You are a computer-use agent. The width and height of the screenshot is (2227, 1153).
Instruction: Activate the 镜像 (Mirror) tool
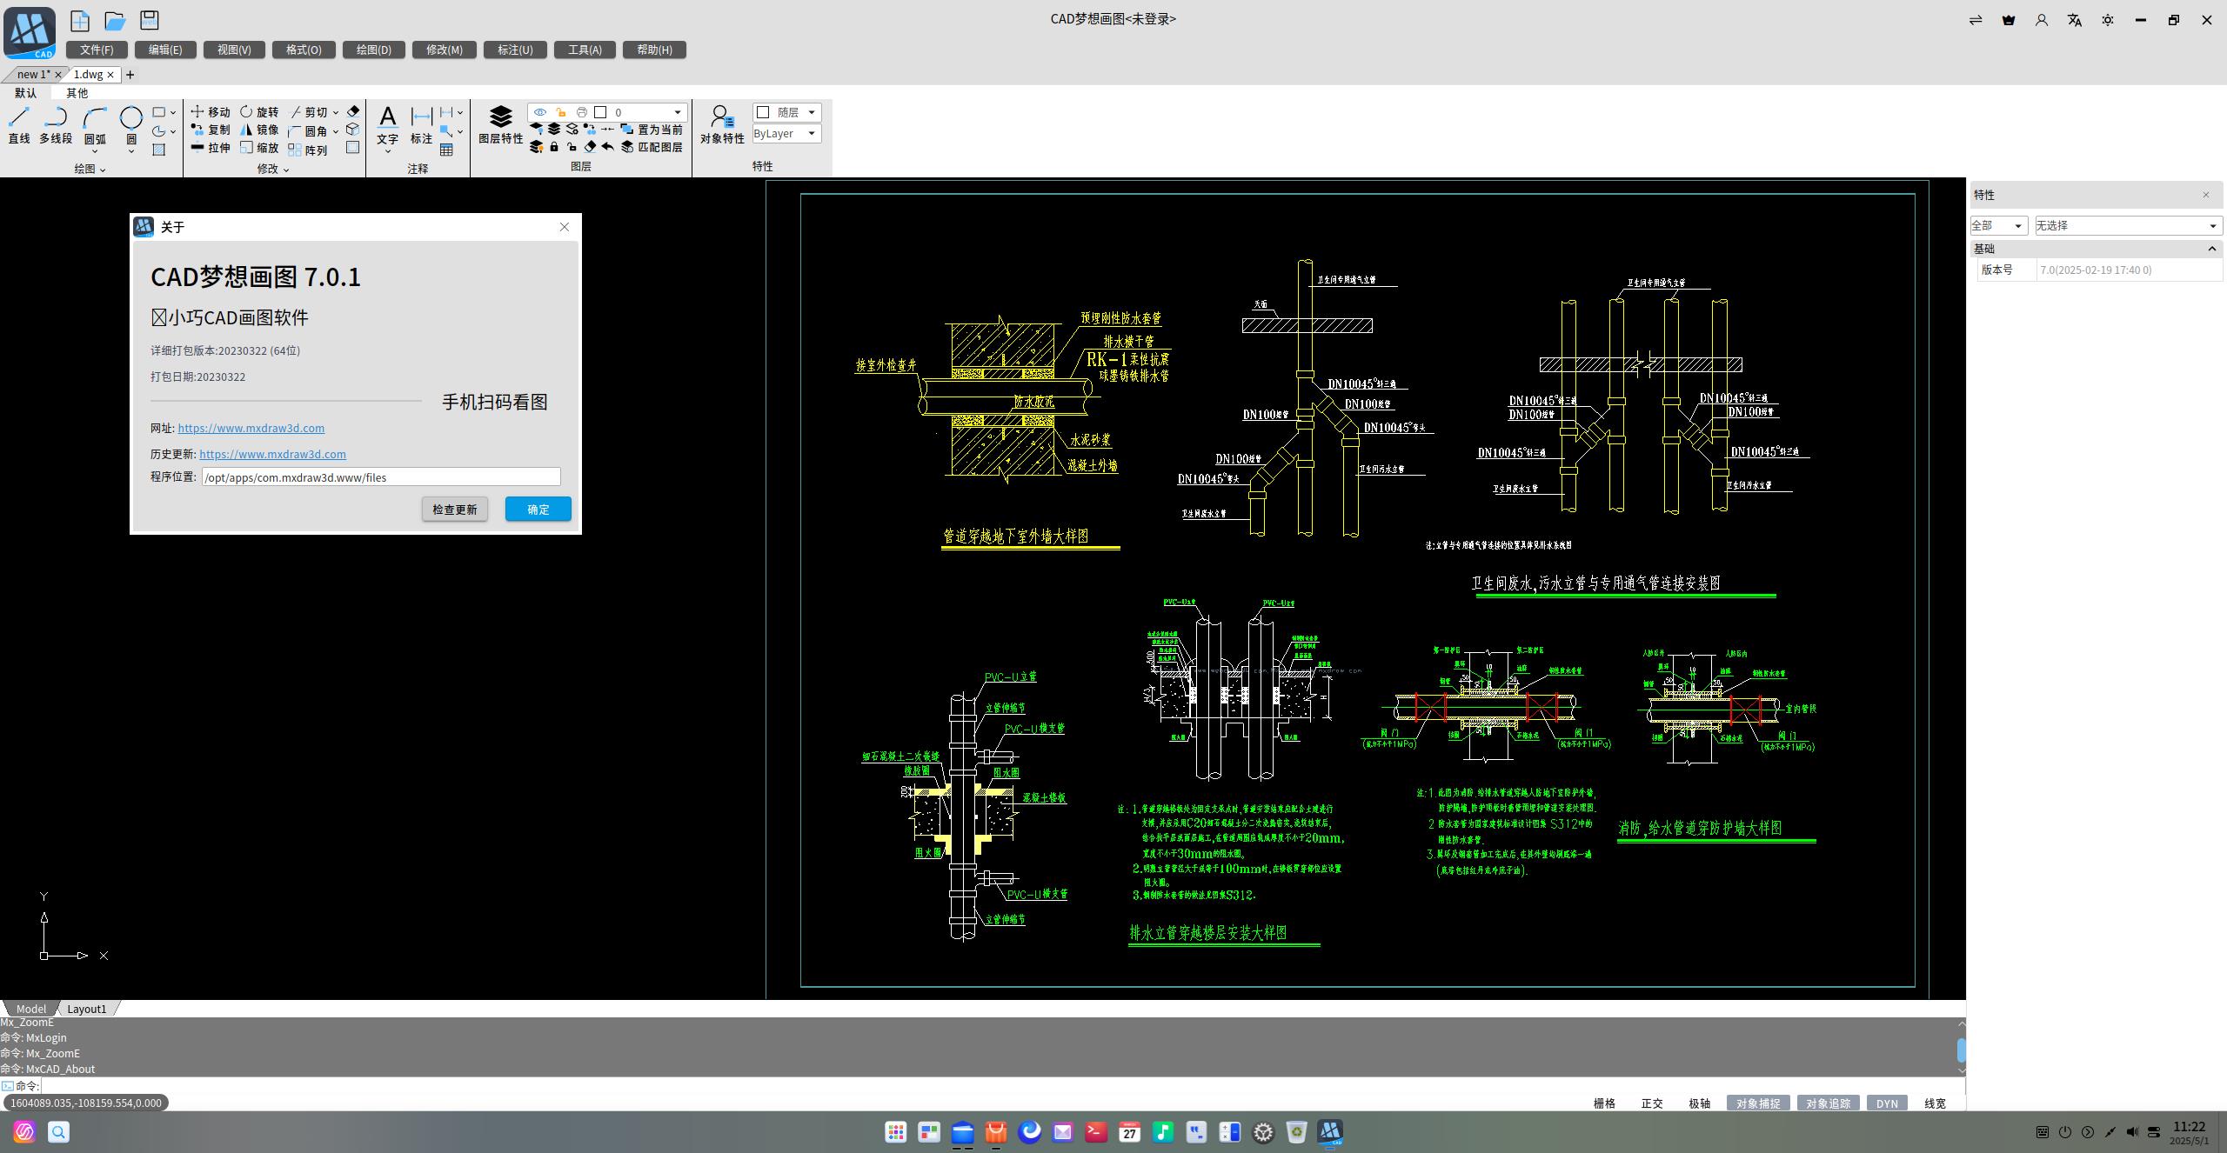(259, 130)
